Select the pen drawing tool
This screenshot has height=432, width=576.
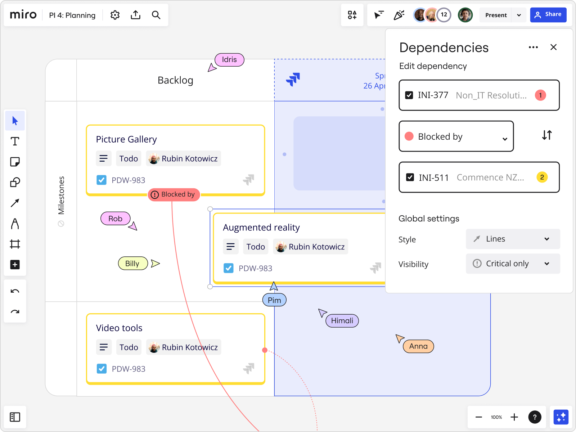pos(15,224)
